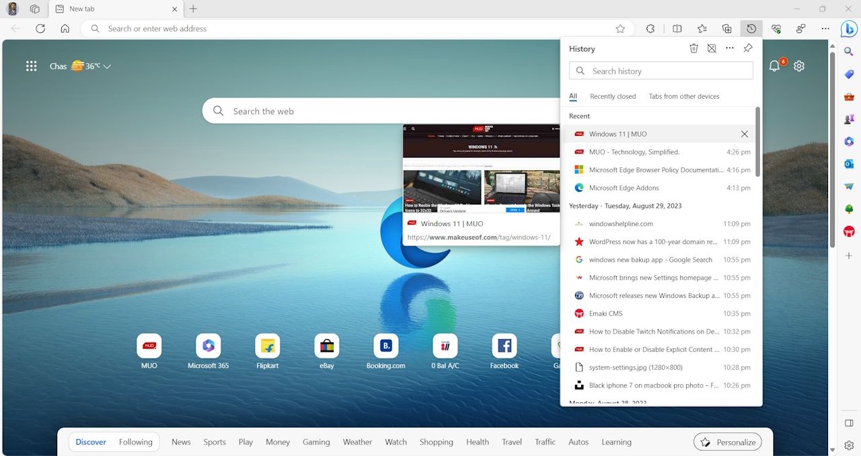Open Collections from the toolbar
This screenshot has height=456, width=861.
click(727, 29)
